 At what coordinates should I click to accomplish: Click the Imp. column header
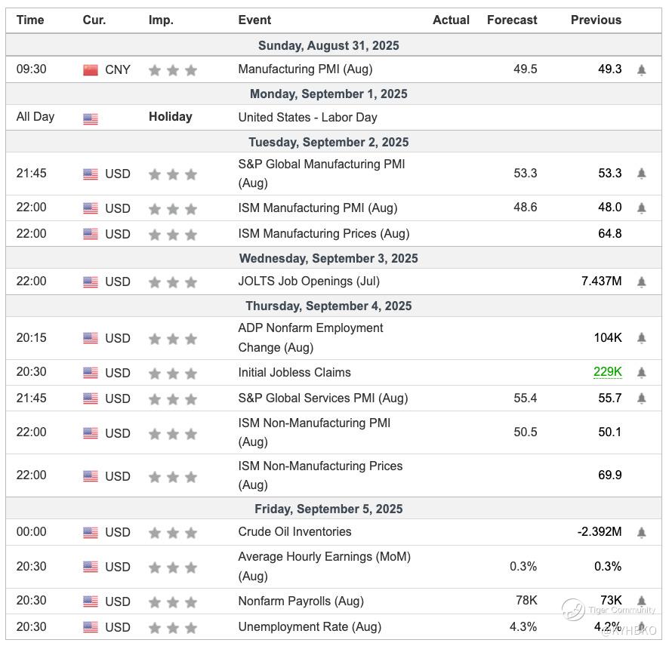tap(161, 20)
